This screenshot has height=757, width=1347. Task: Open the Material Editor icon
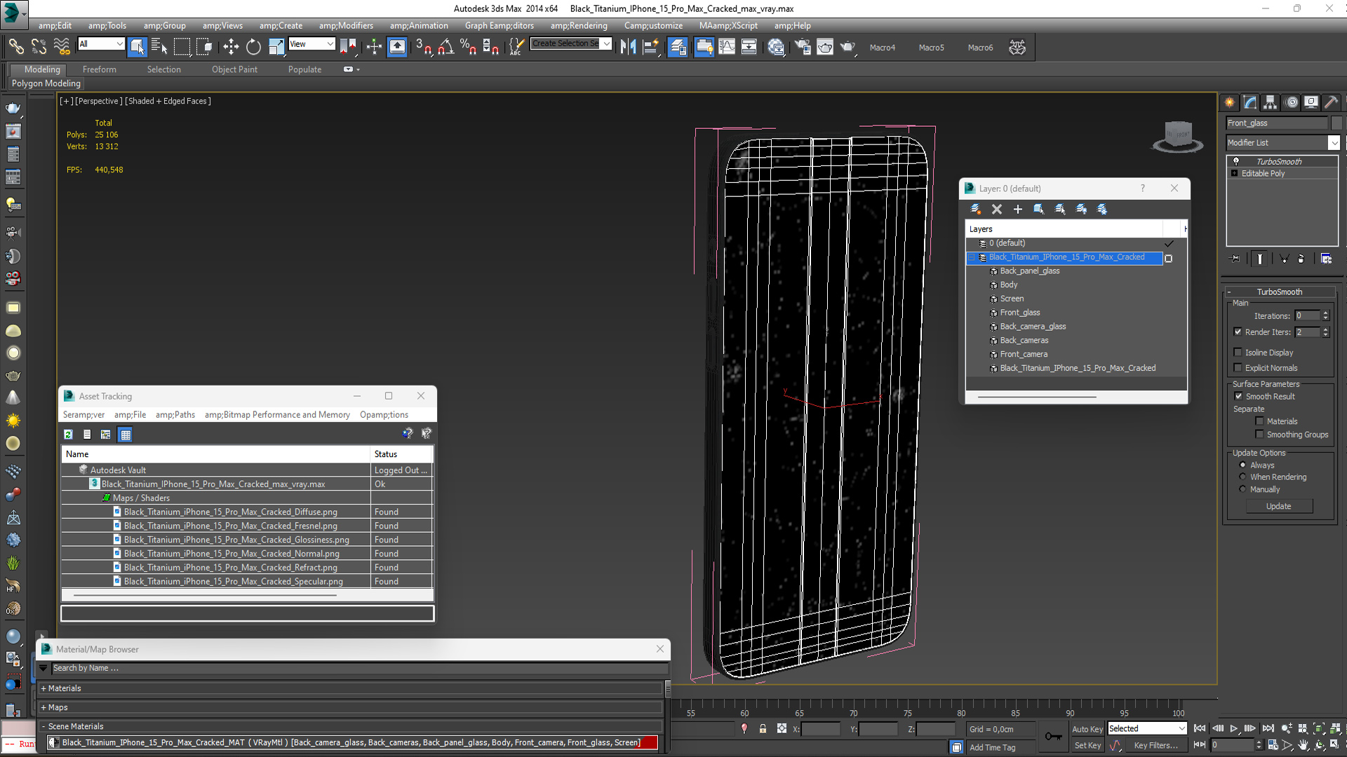(776, 47)
